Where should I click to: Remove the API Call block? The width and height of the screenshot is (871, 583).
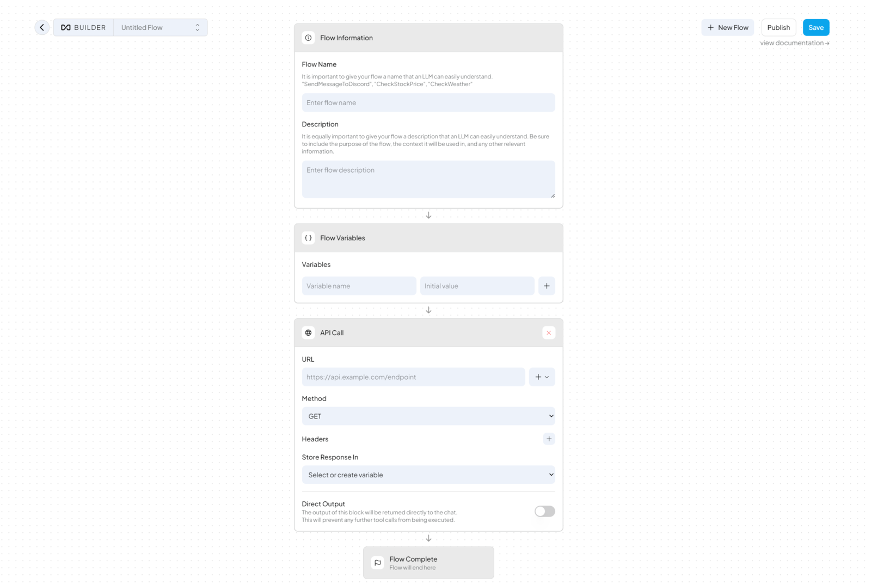(x=549, y=333)
